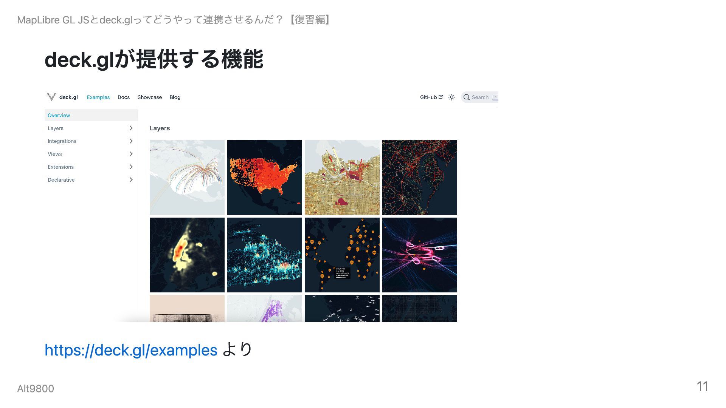Expand the Integrations sidebar chevron
The image size is (726, 408).
131,141
